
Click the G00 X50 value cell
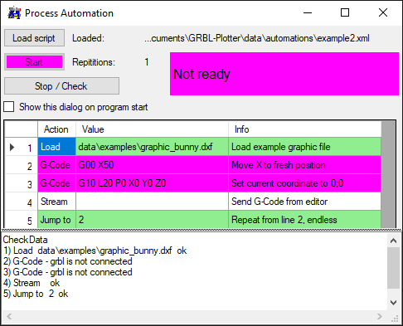152,165
